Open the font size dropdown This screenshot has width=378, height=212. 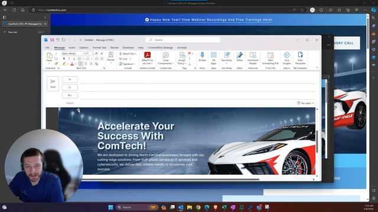point(93,54)
